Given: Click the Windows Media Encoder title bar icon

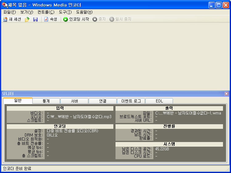Looking at the screenshot, I should click(4, 5).
